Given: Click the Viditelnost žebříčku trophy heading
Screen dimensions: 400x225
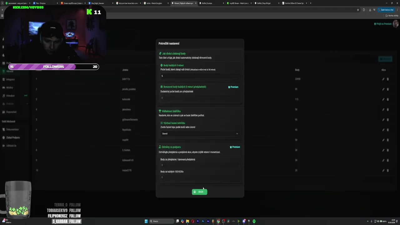Looking at the screenshot, I should pos(170,111).
